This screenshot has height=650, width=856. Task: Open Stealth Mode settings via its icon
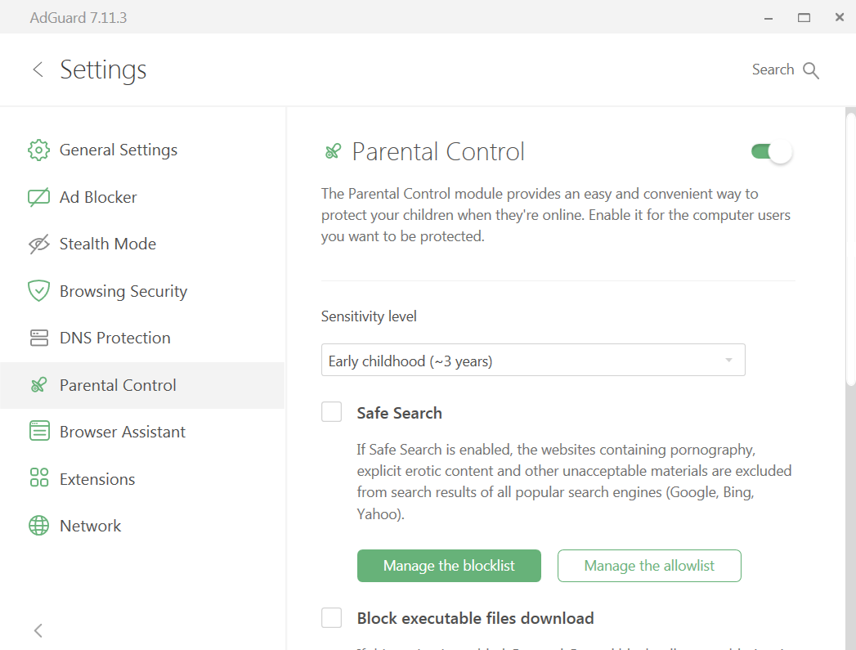point(38,243)
